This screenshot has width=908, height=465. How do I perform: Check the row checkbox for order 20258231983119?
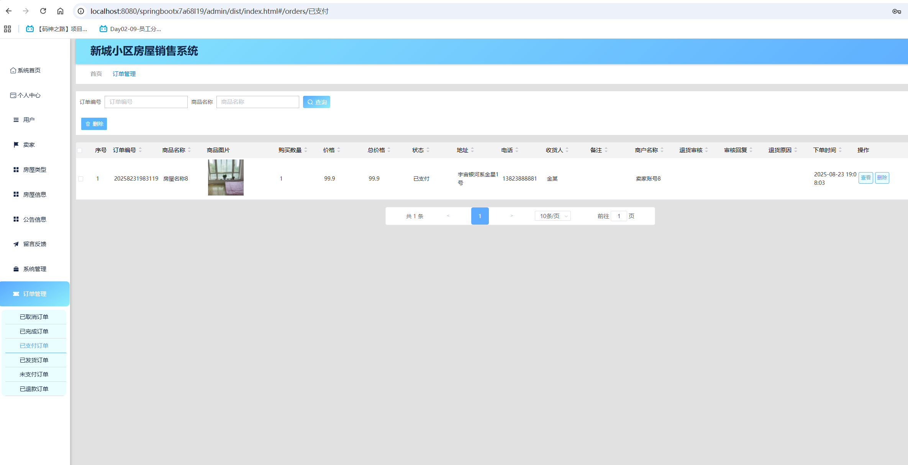pos(80,179)
